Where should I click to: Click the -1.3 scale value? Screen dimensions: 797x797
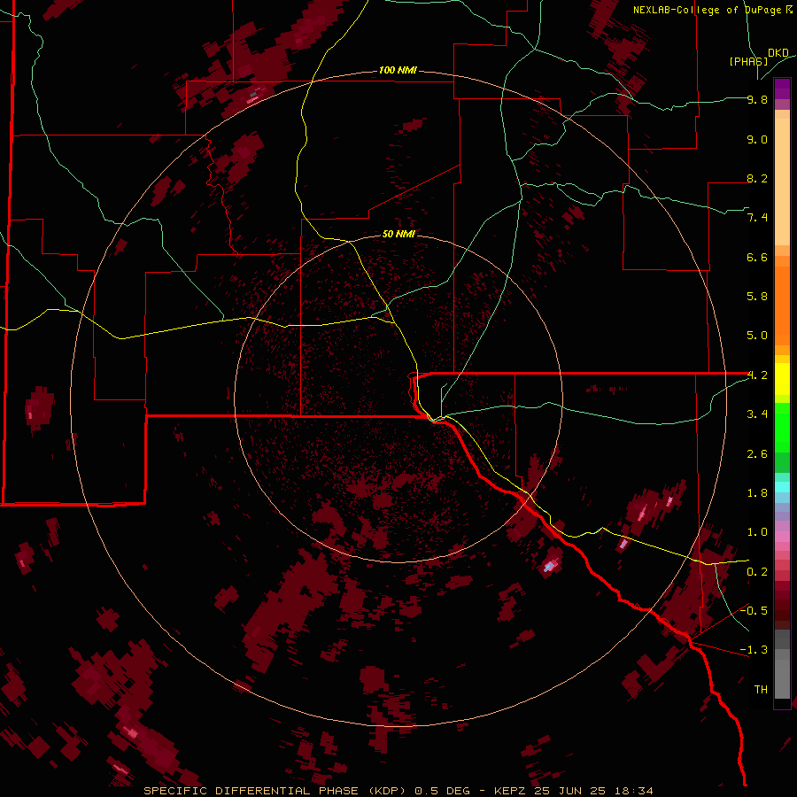click(754, 650)
